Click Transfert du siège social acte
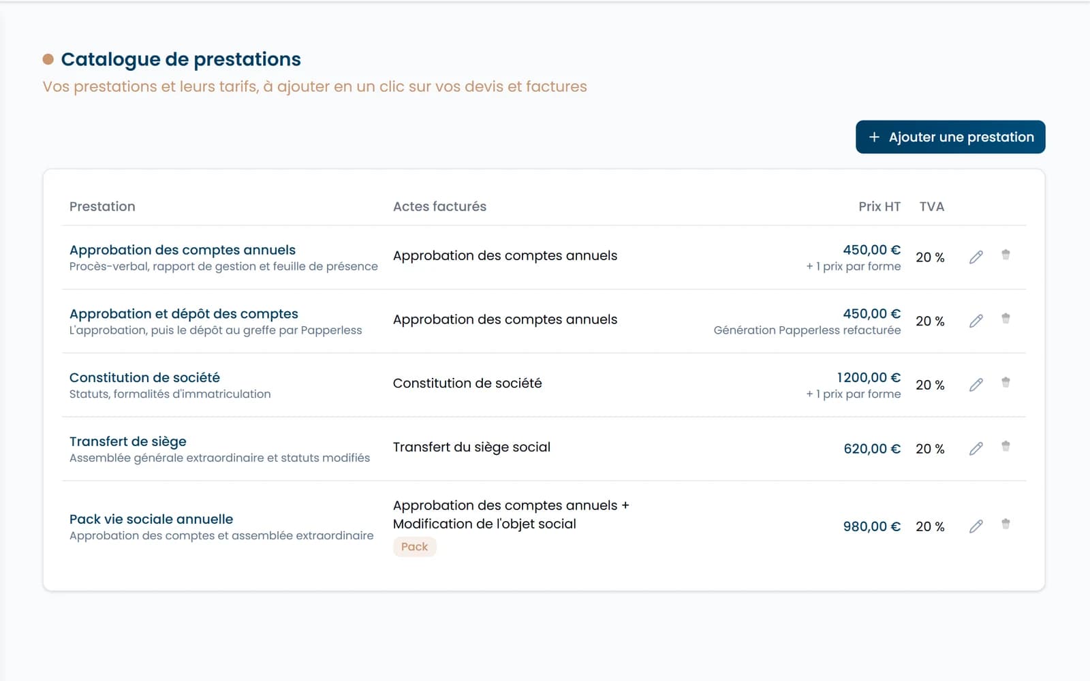The image size is (1090, 681). pyautogui.click(x=471, y=447)
